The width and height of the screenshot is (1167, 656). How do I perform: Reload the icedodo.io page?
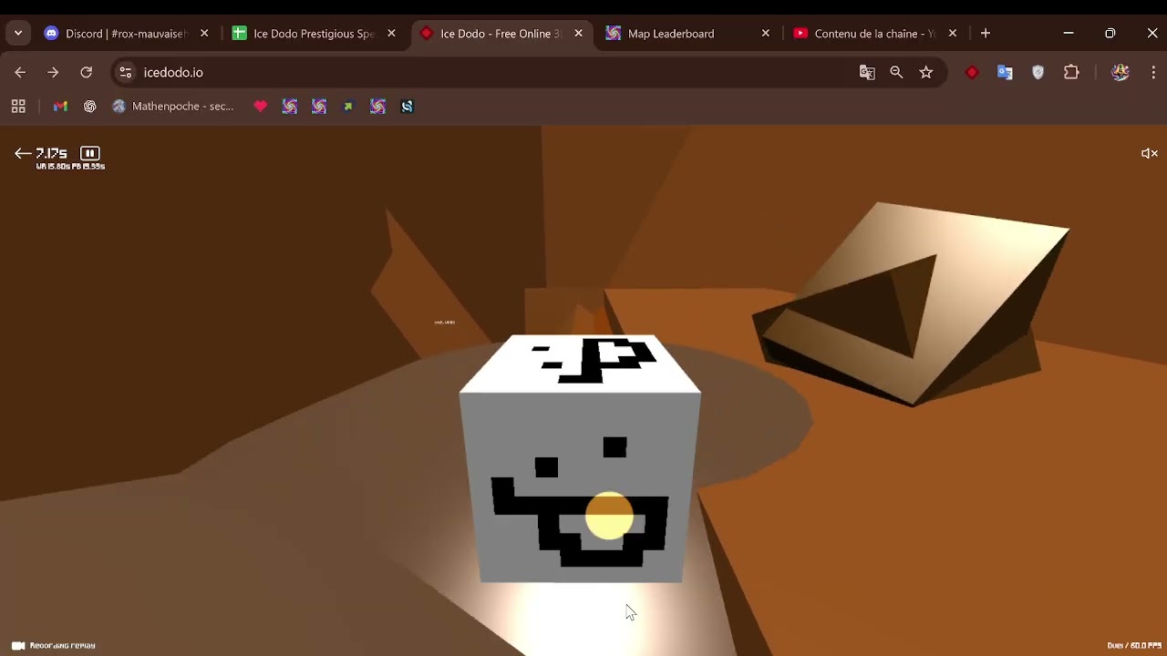(x=86, y=73)
